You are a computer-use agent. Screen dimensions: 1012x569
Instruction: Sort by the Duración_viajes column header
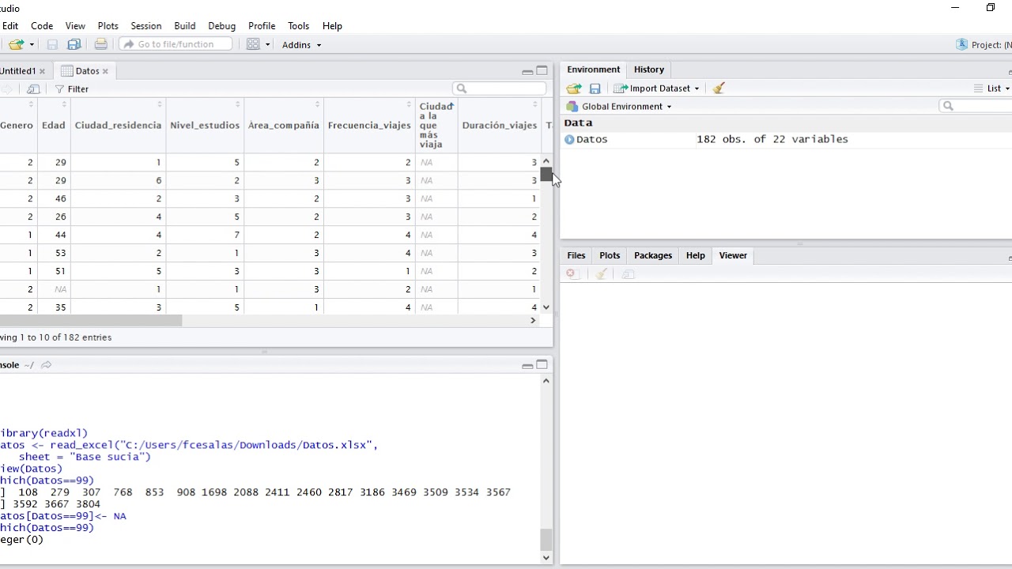(x=499, y=125)
